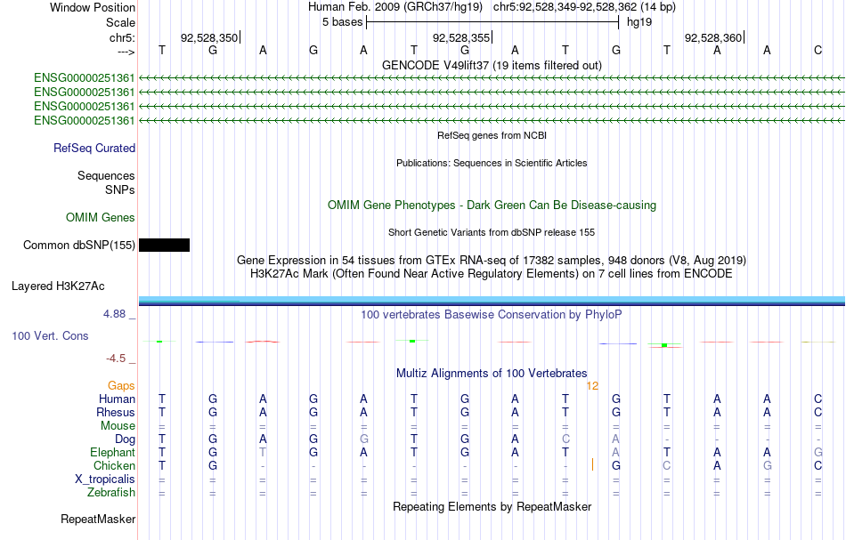Image resolution: width=846 pixels, height=540 pixels.
Task: Select the Human species label
Action: tap(117, 399)
